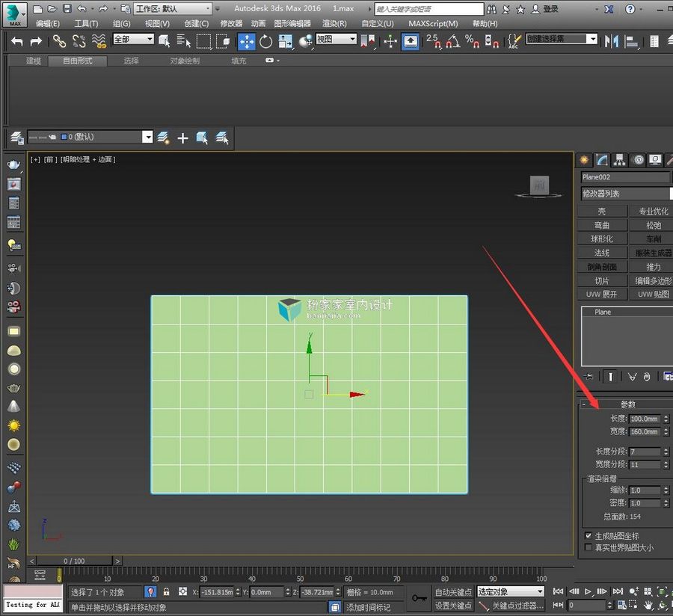Click the teapot icon in left toolbar

(x=13, y=164)
